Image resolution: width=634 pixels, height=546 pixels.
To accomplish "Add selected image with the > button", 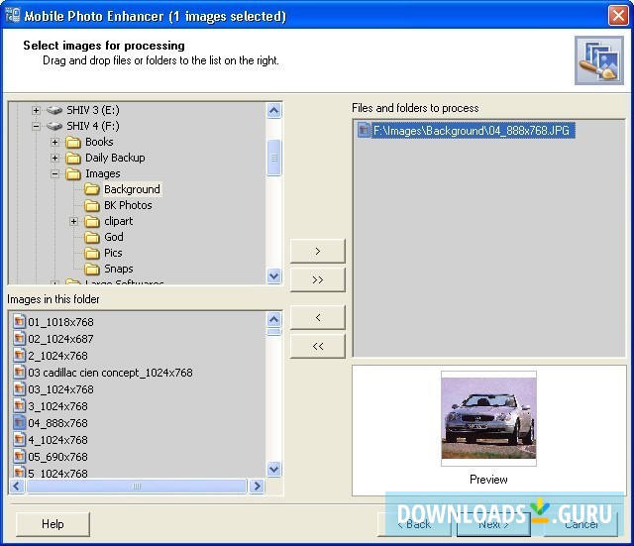I will (x=318, y=251).
